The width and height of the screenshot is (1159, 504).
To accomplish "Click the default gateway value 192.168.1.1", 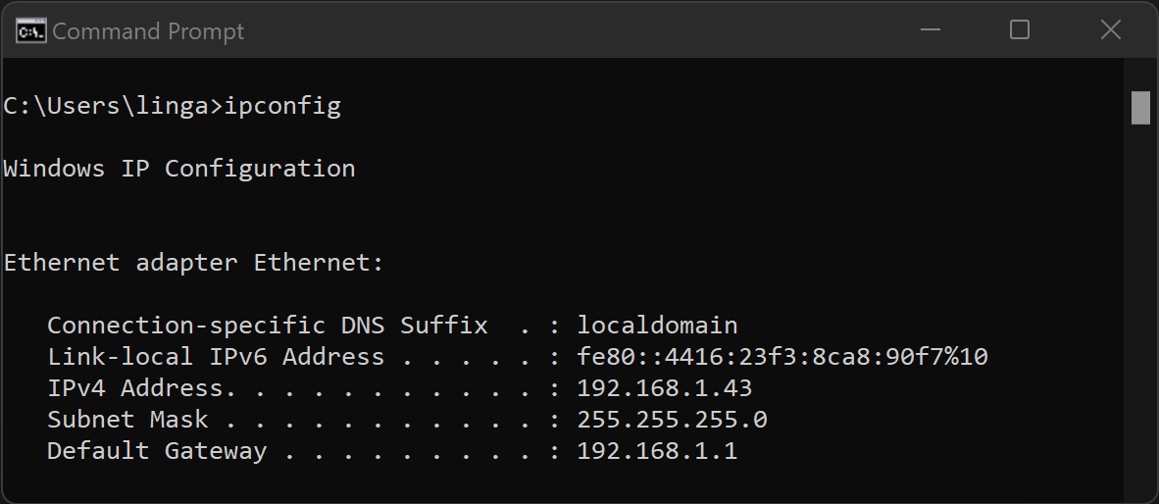I will tap(657, 451).
